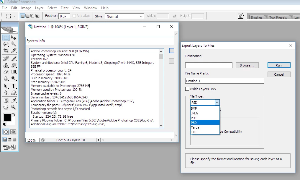Check Visible Layers Only checkbox
The image size is (300, 180).
pyautogui.click(x=187, y=89)
